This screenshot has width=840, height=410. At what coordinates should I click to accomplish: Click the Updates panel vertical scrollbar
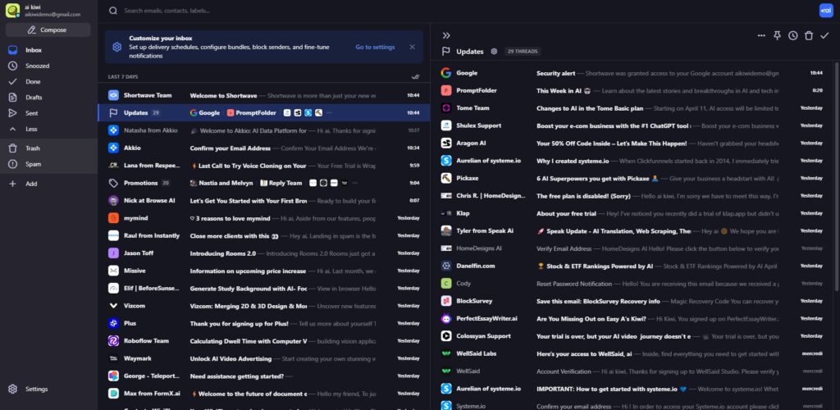(x=836, y=176)
